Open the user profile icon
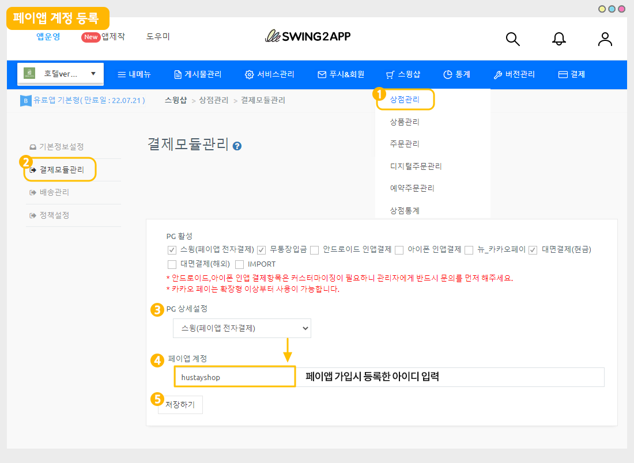The height and width of the screenshot is (463, 634). pyautogui.click(x=605, y=39)
